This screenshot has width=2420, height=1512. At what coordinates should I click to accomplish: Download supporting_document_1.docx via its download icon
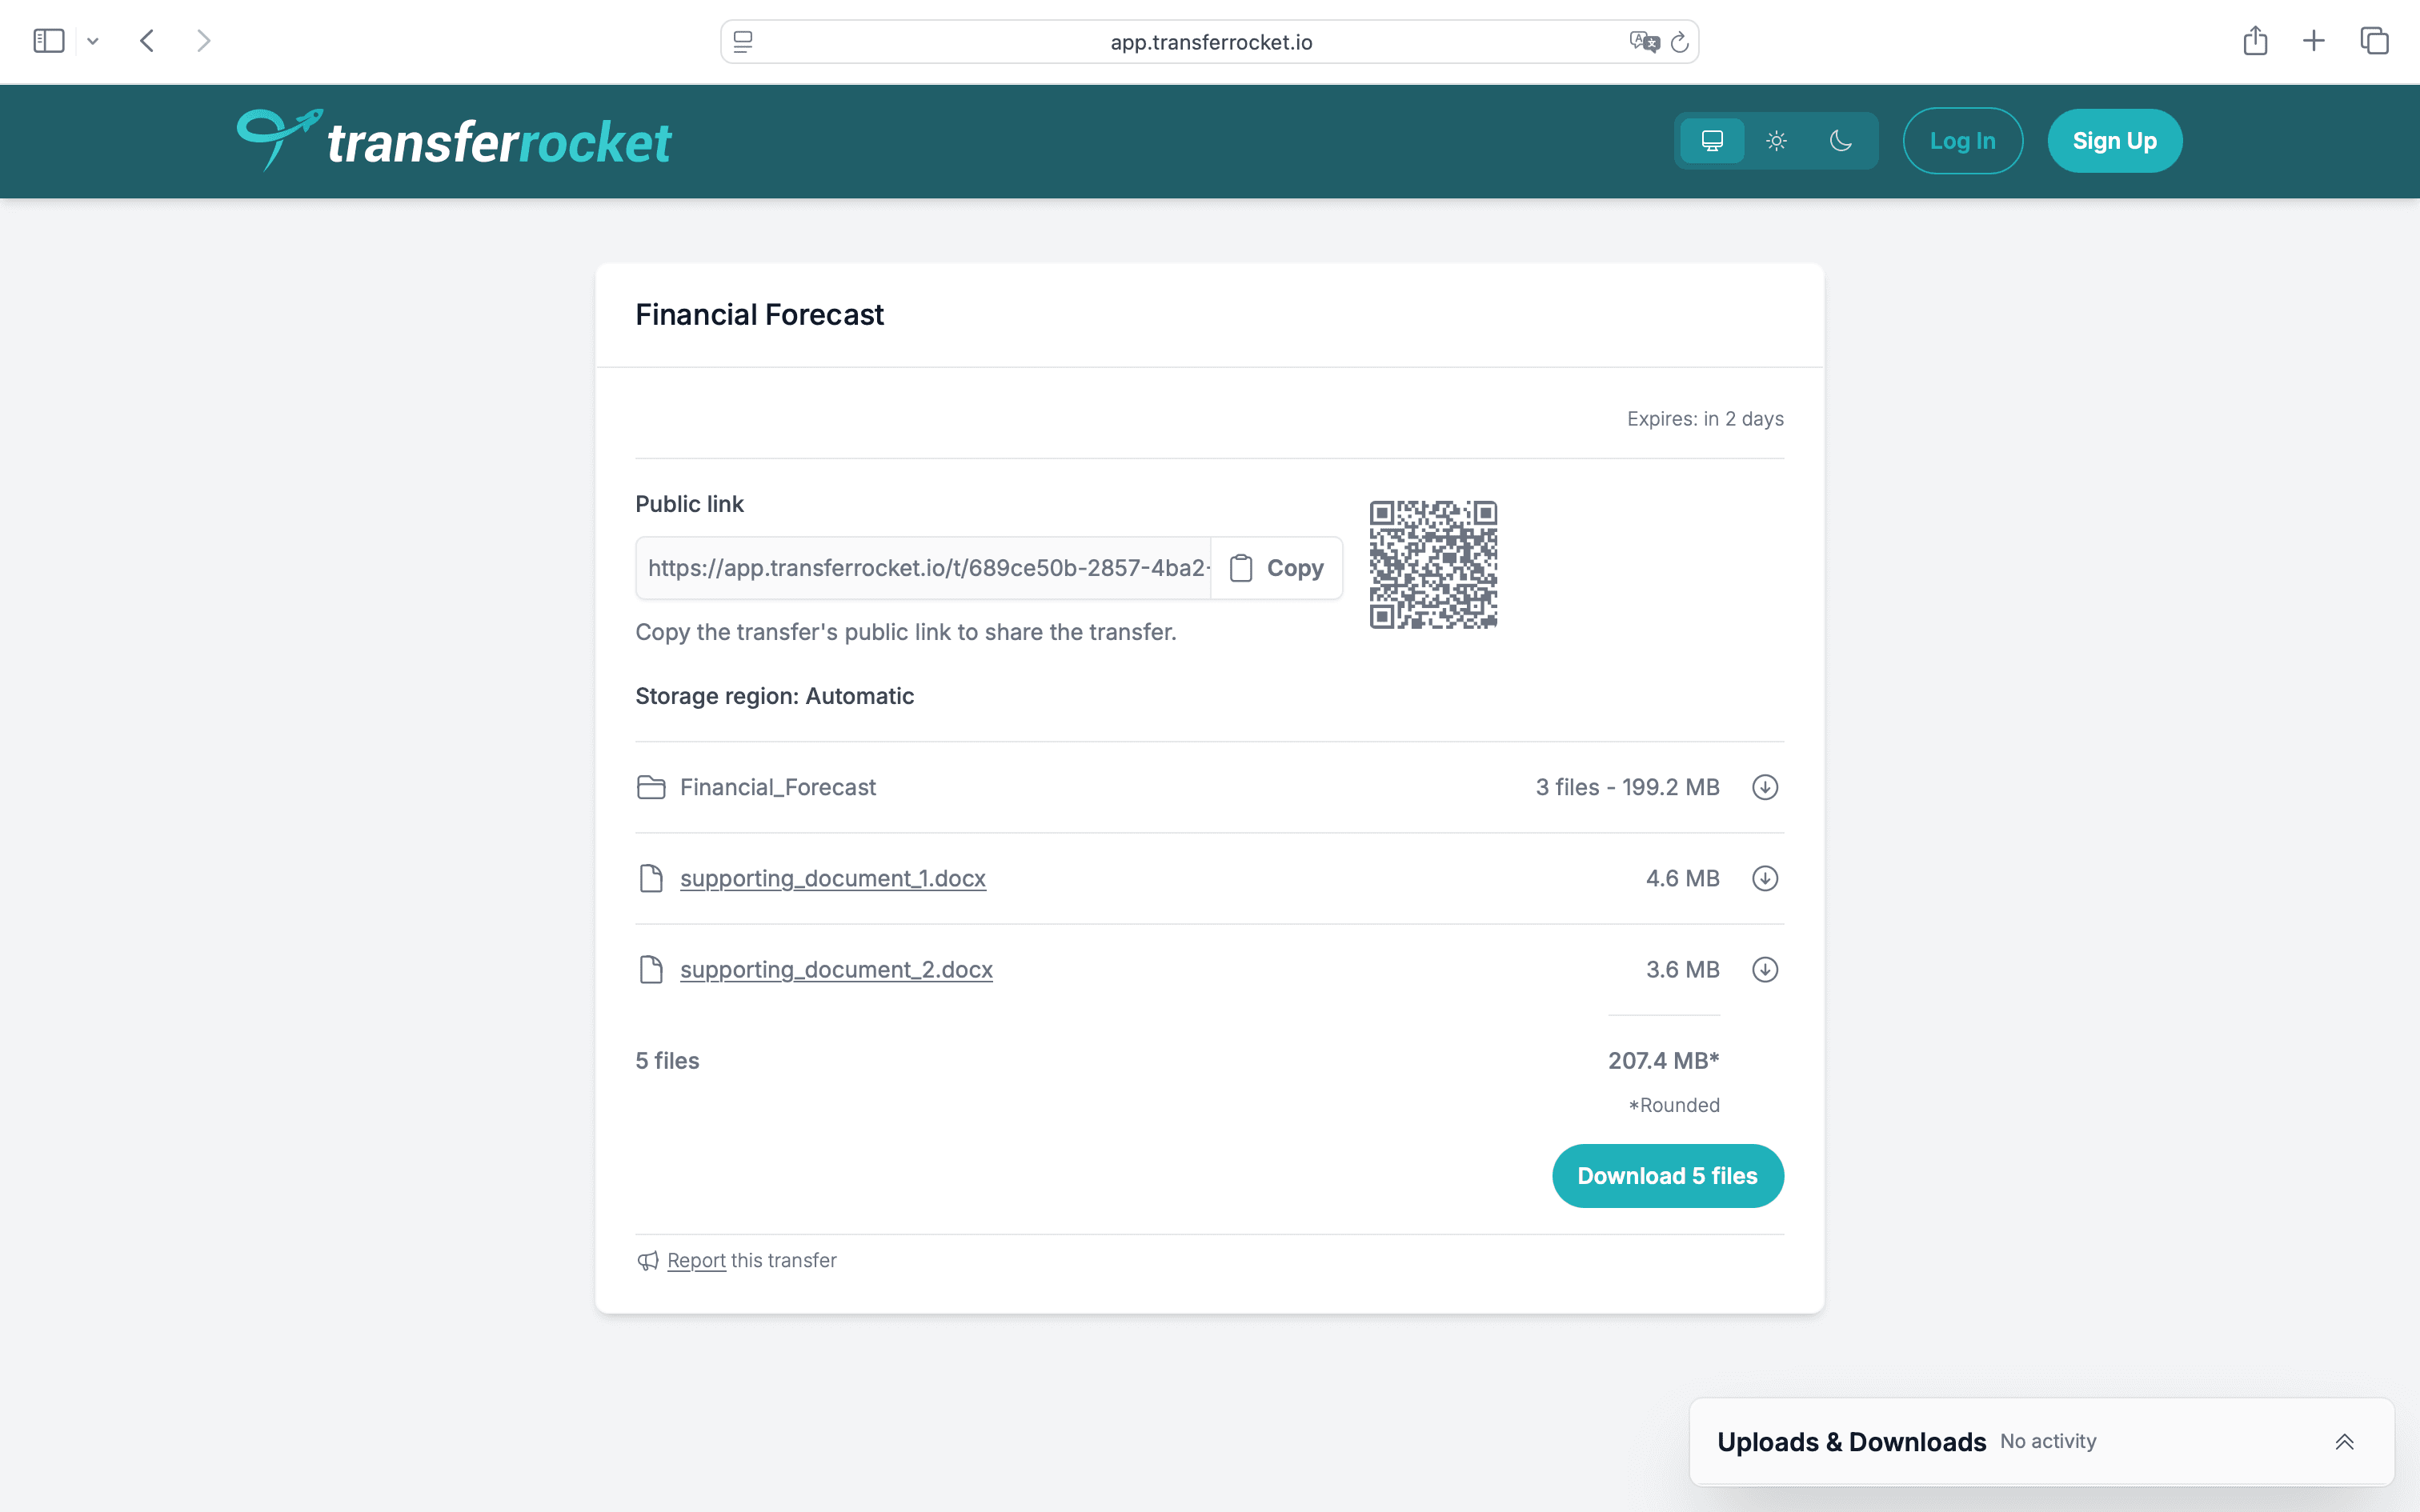1764,878
